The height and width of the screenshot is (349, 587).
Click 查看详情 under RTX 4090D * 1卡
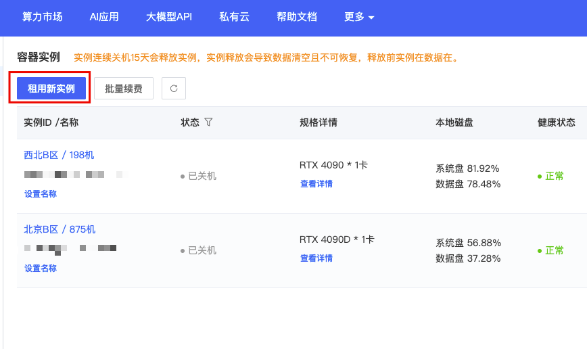[x=316, y=258]
